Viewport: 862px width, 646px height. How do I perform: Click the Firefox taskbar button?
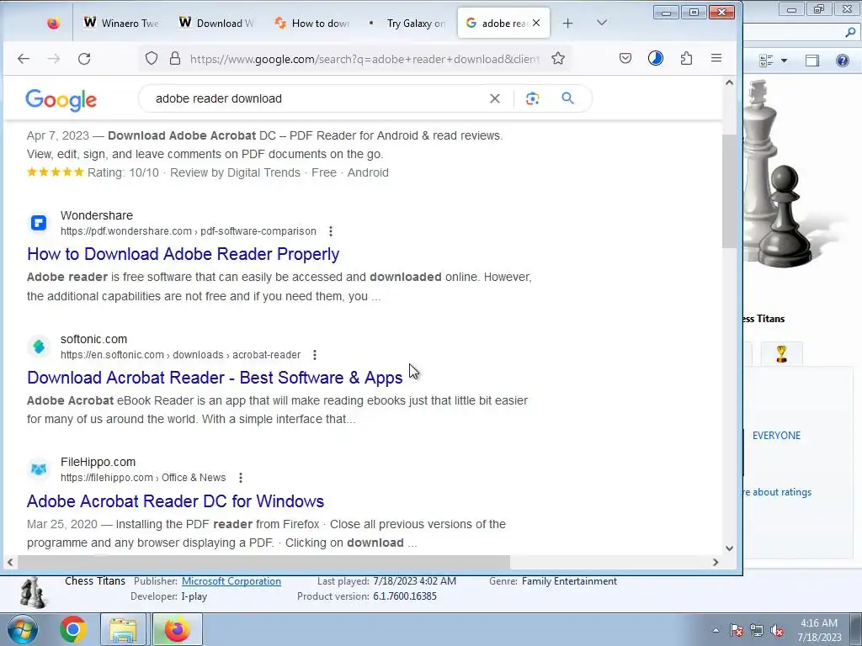(177, 629)
